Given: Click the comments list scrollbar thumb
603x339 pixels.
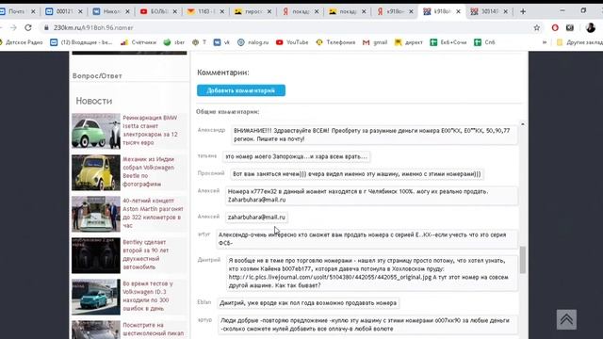Looking at the screenshot, I should point(523,260).
